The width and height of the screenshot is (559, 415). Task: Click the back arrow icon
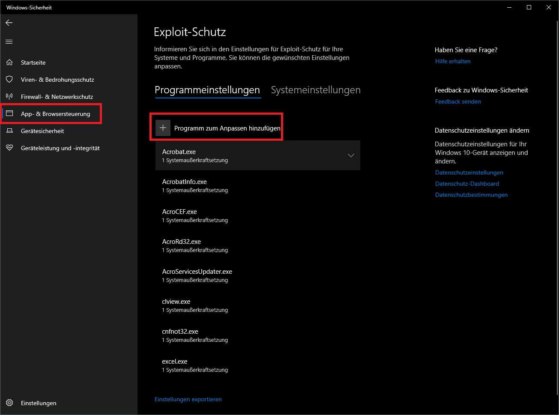[9, 23]
